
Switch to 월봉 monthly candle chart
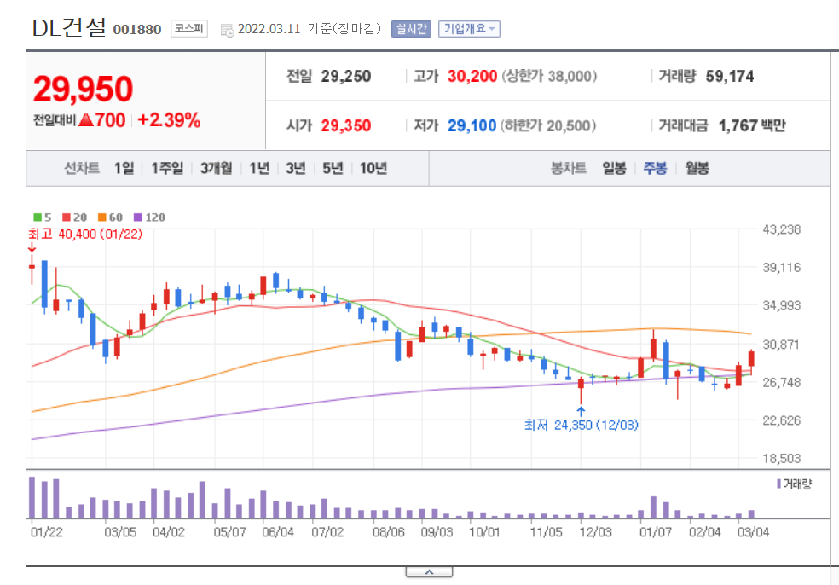[x=697, y=169]
